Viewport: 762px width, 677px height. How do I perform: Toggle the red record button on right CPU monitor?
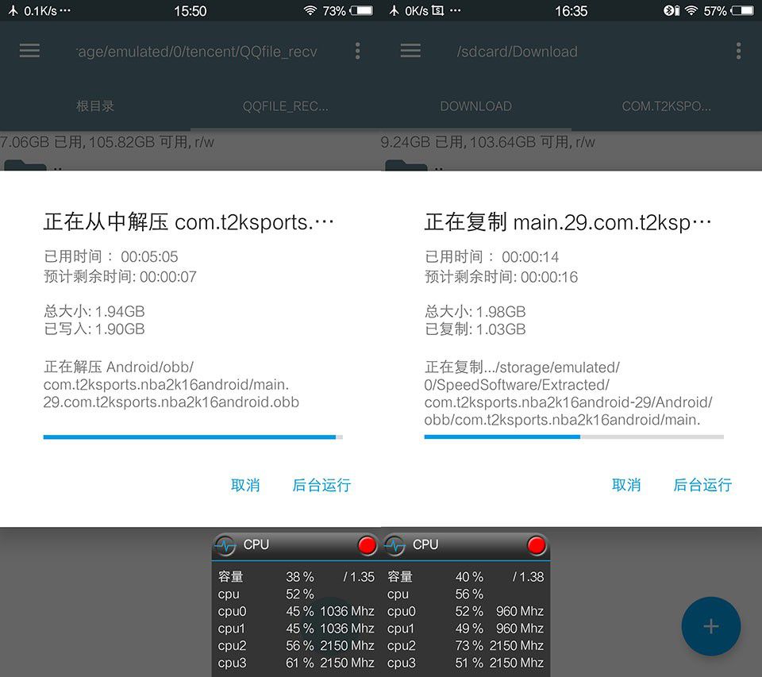click(x=536, y=545)
